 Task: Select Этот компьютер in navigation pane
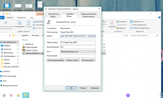9,76
